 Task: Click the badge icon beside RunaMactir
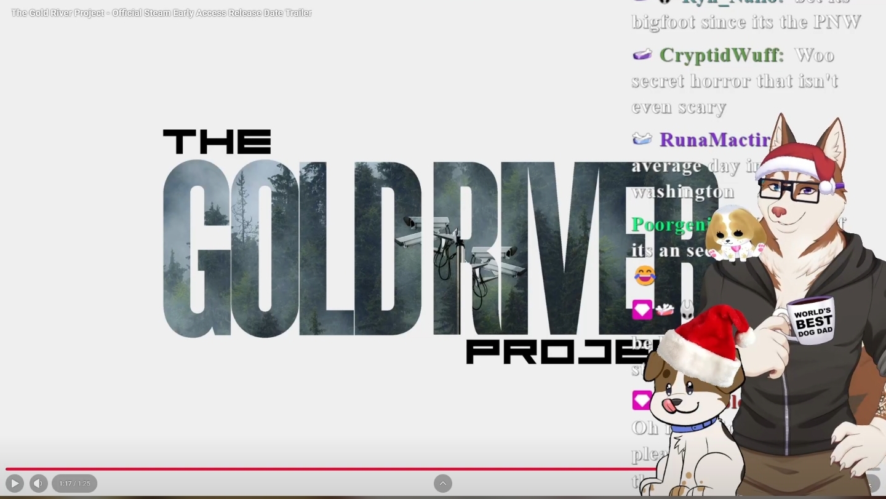tap(642, 140)
